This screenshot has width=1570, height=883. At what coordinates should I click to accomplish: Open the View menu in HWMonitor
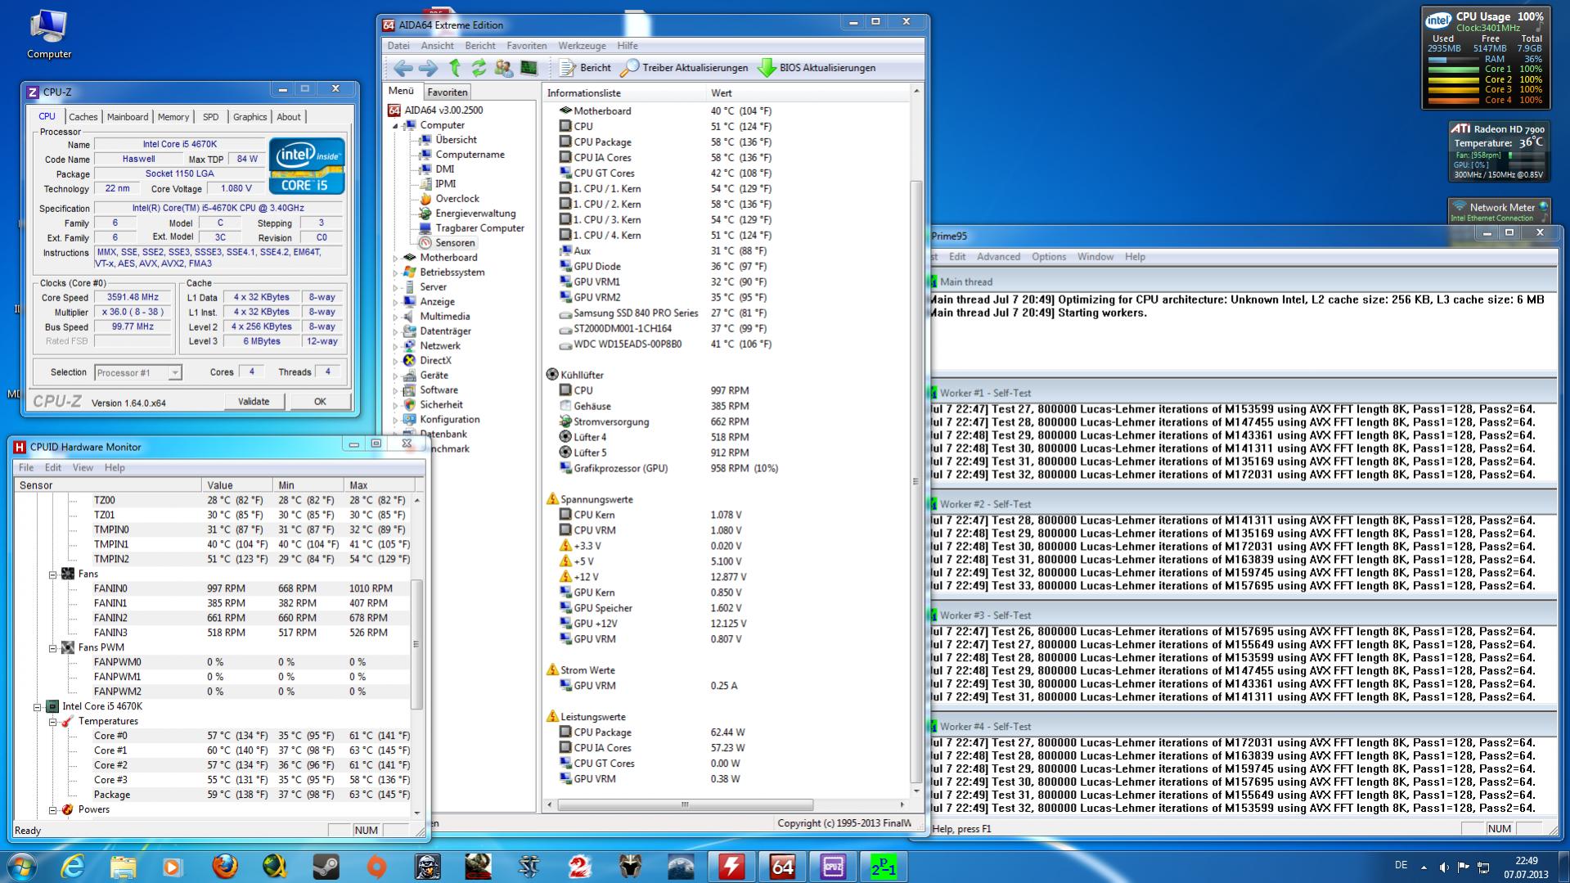pos(83,468)
